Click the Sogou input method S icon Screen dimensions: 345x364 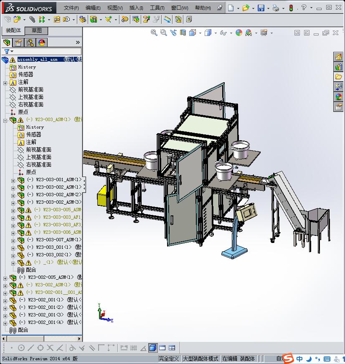pos(288,359)
